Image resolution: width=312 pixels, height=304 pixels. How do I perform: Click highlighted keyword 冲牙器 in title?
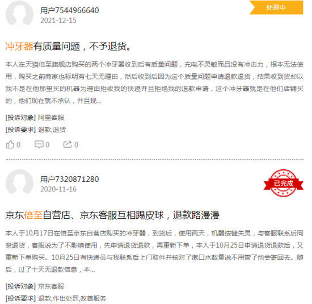pyautogui.click(x=19, y=47)
